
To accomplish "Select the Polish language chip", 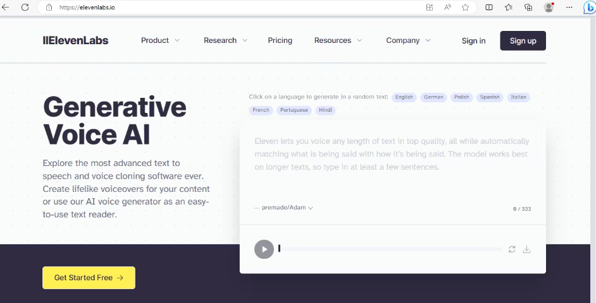I will tap(461, 97).
